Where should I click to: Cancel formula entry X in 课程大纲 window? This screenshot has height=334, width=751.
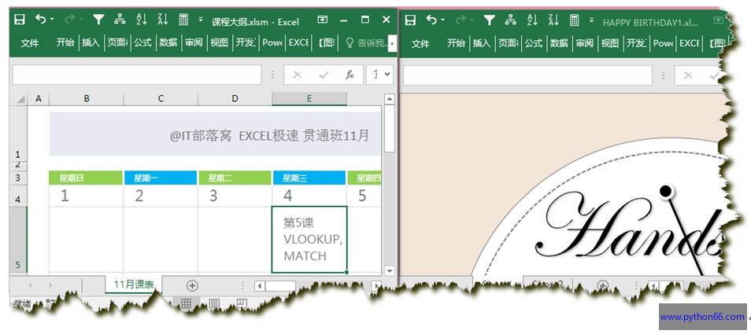pos(298,75)
